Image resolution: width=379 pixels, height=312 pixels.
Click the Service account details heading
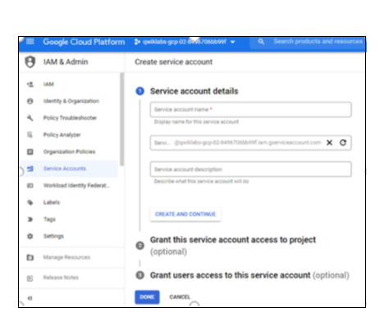194,91
